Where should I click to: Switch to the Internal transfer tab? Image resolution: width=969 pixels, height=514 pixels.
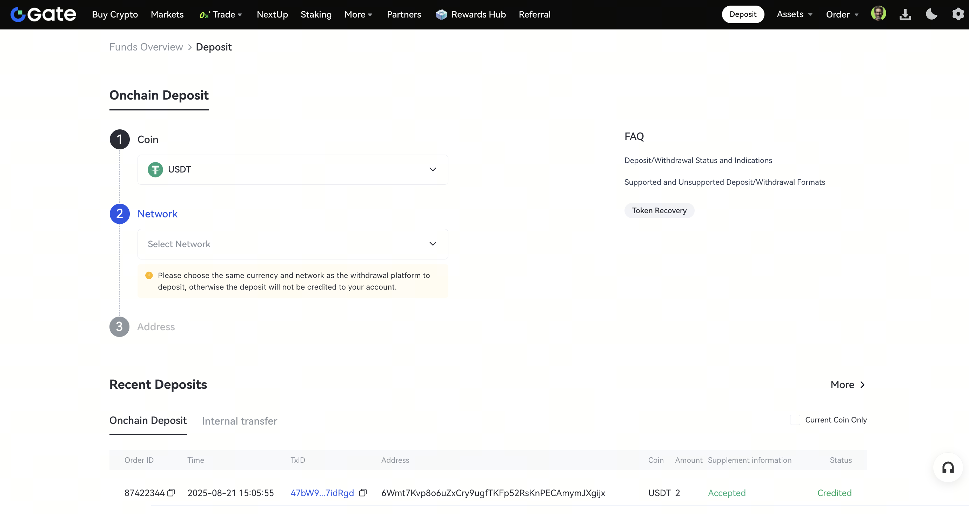[x=239, y=421]
